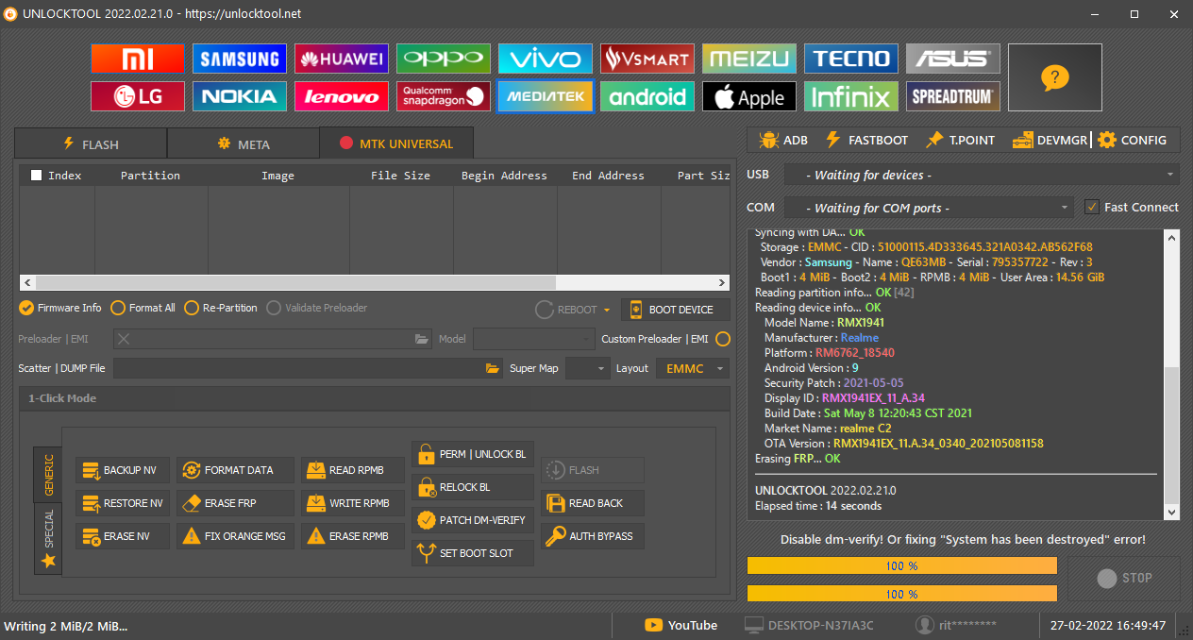Select the Spreadtrum platform tile
The height and width of the screenshot is (640, 1193).
click(x=953, y=96)
